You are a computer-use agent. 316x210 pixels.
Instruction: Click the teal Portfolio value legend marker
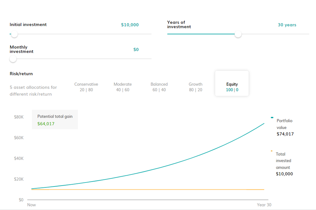272,117
